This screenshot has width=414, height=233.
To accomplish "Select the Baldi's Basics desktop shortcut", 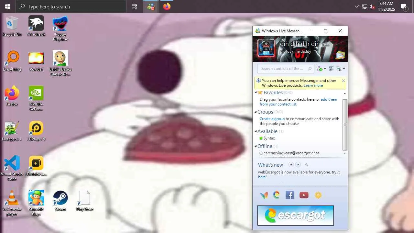I will point(60,63).
